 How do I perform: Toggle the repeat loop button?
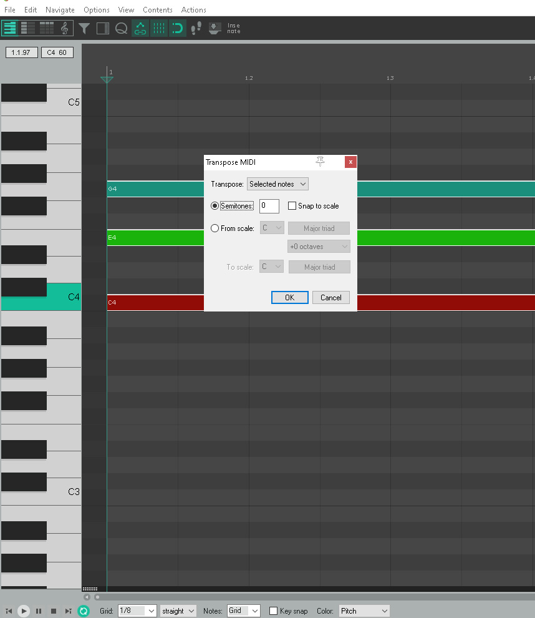84,611
